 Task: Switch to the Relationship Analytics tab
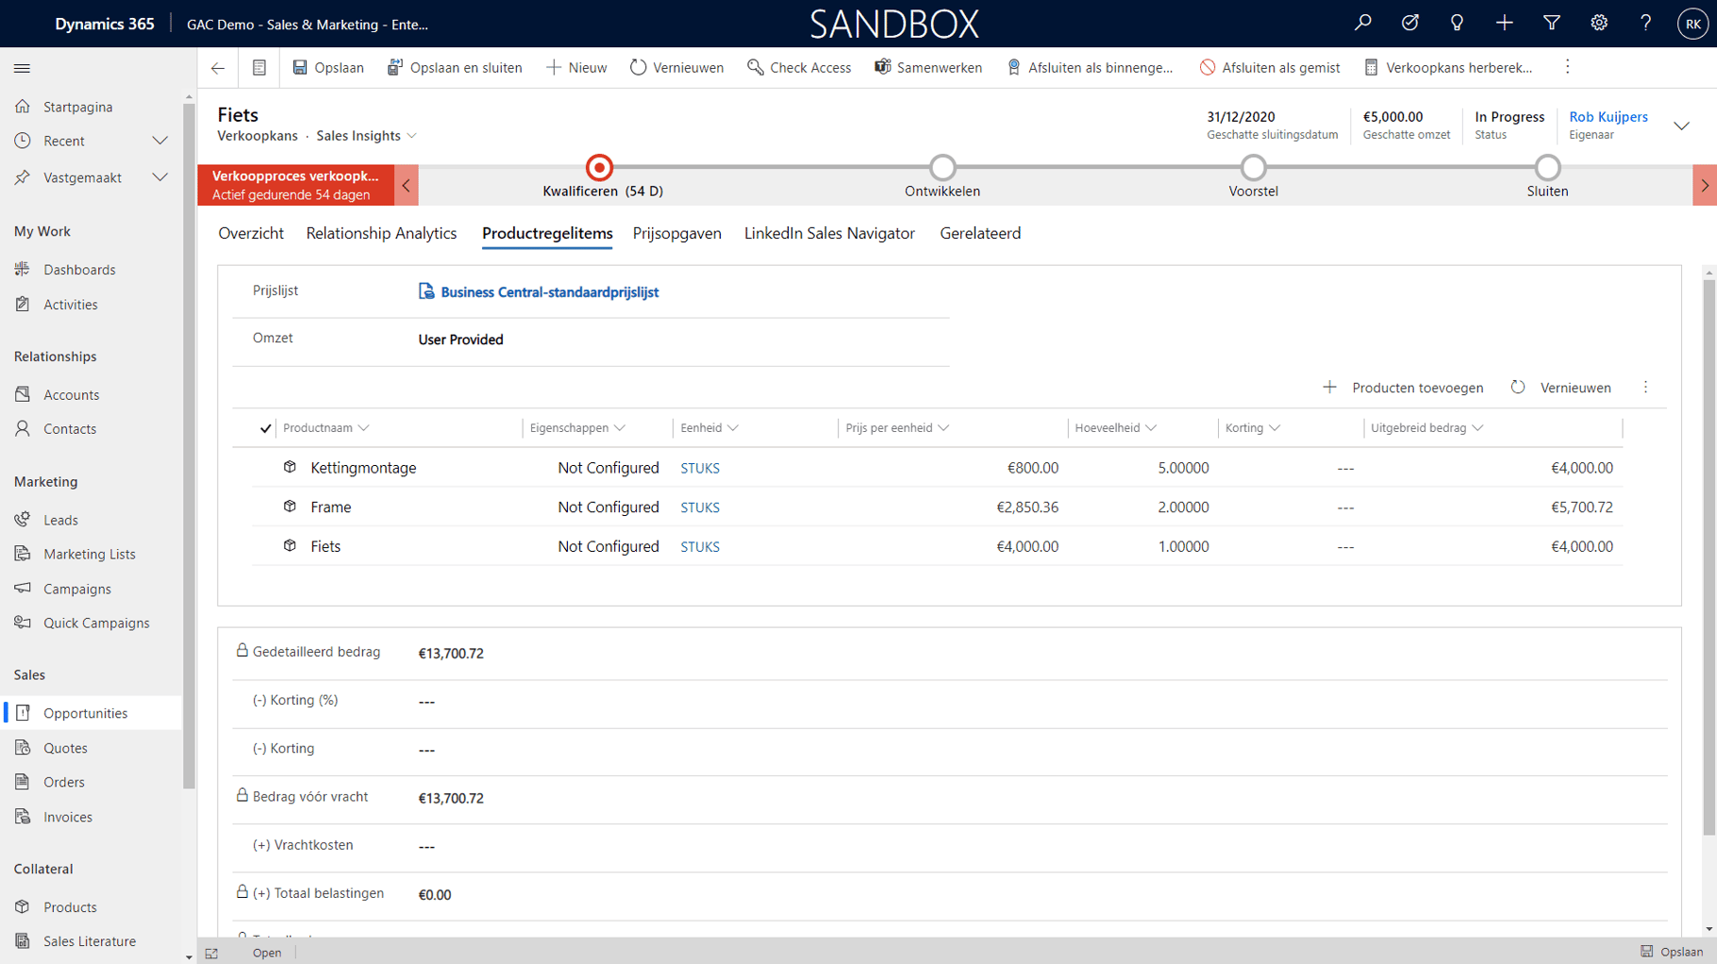pyautogui.click(x=381, y=233)
